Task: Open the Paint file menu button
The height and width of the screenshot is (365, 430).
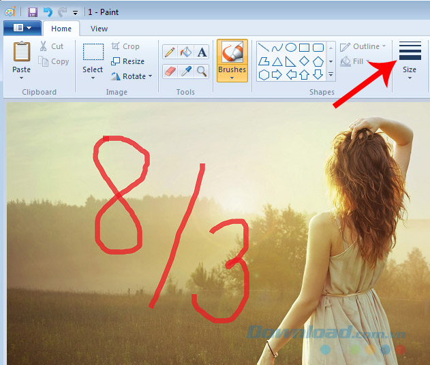Action: [x=22, y=28]
